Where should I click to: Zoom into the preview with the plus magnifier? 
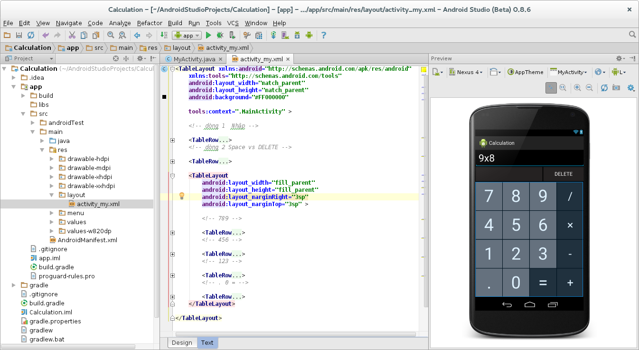[x=578, y=87]
